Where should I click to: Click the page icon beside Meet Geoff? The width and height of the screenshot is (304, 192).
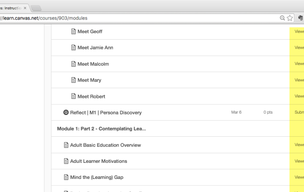coord(73,31)
